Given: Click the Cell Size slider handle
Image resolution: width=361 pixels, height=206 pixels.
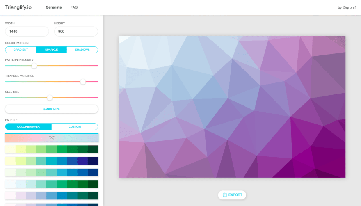Looking at the screenshot, I should point(50,98).
